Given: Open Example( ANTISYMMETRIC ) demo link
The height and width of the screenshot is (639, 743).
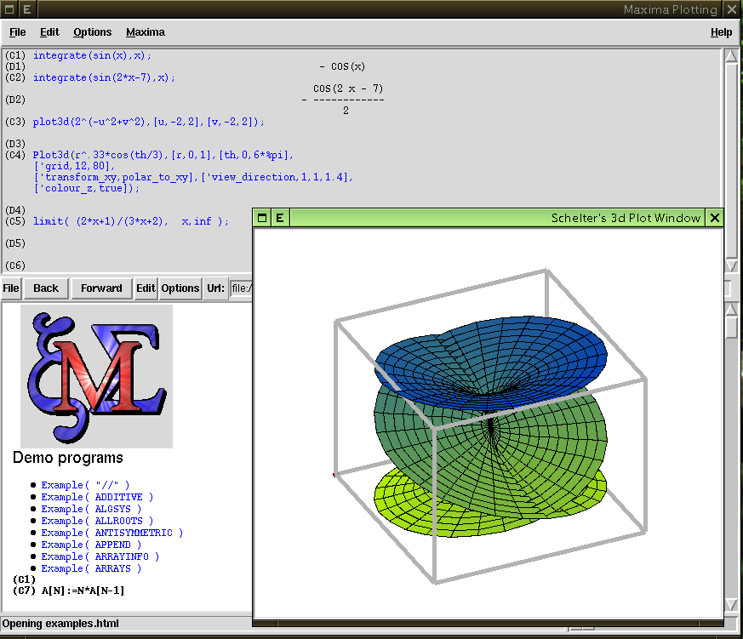Looking at the screenshot, I should (111, 533).
